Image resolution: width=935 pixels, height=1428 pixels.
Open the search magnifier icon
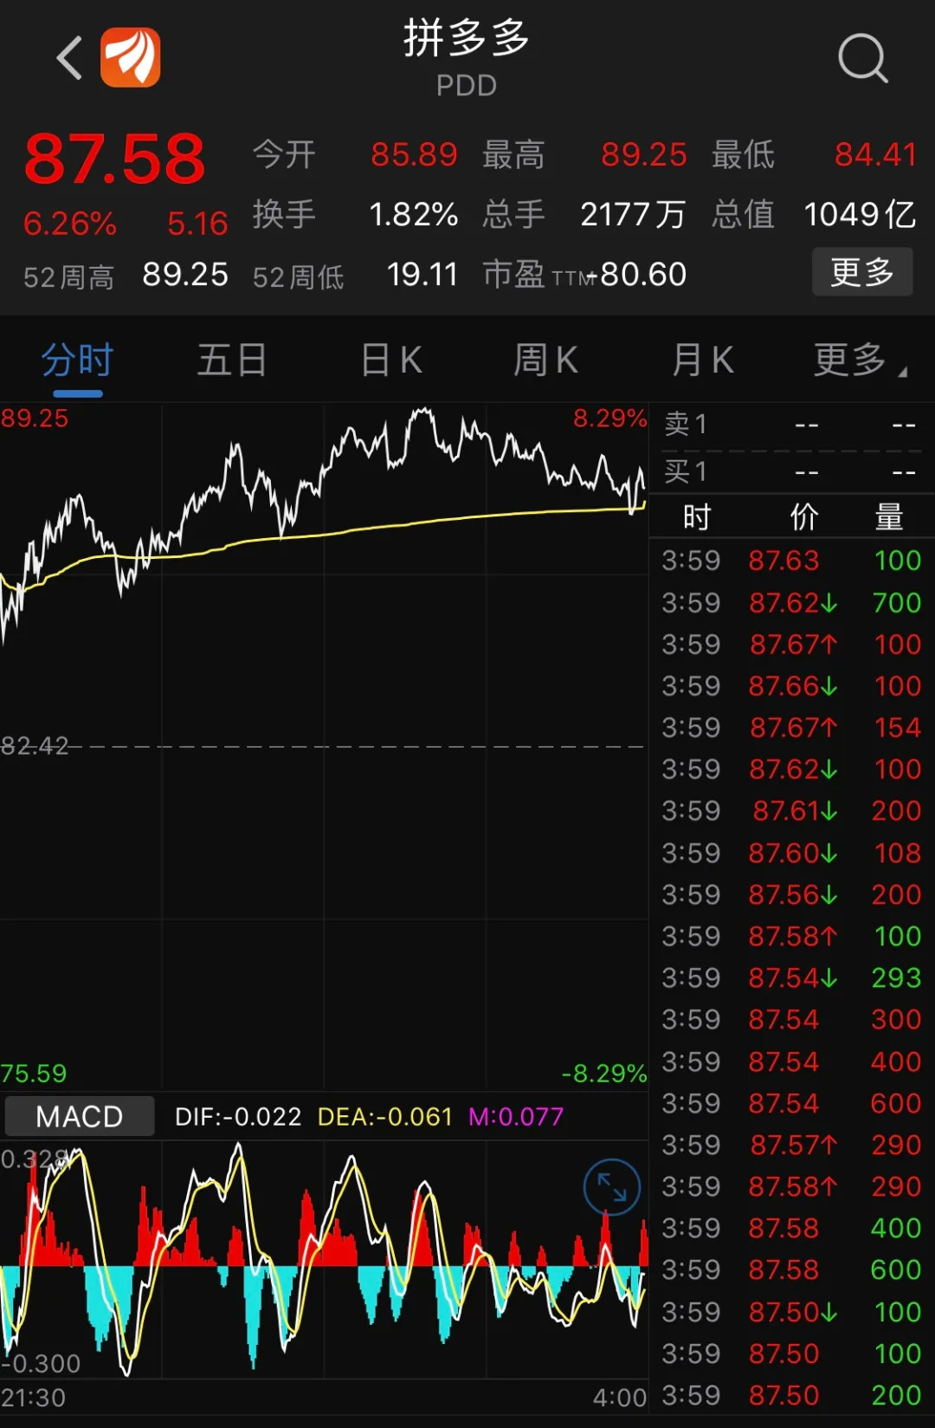(x=863, y=58)
